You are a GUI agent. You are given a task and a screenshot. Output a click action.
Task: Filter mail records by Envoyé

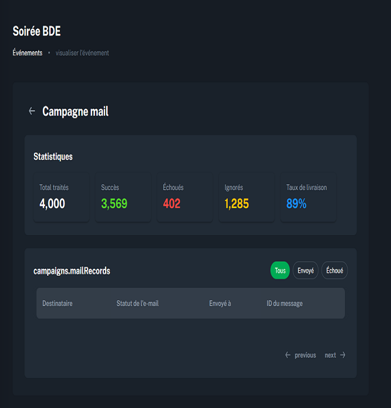pyautogui.click(x=305, y=271)
